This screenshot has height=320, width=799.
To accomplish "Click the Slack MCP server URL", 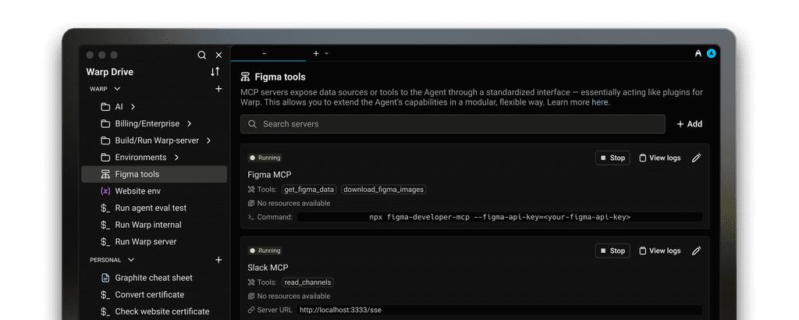I will (x=340, y=310).
